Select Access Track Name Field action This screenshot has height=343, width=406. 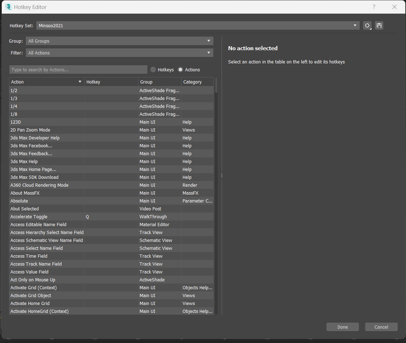click(111, 264)
